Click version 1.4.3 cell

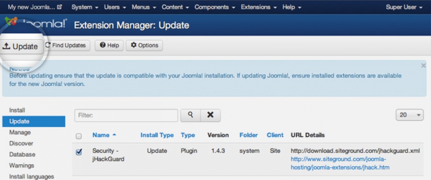[218, 151]
